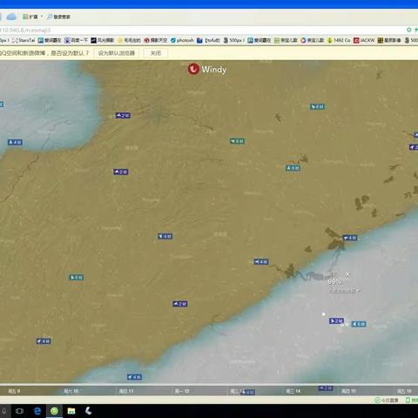This screenshot has height=418, width=418.
Task: Jump timeline to 周日 11
Action: 126,391
